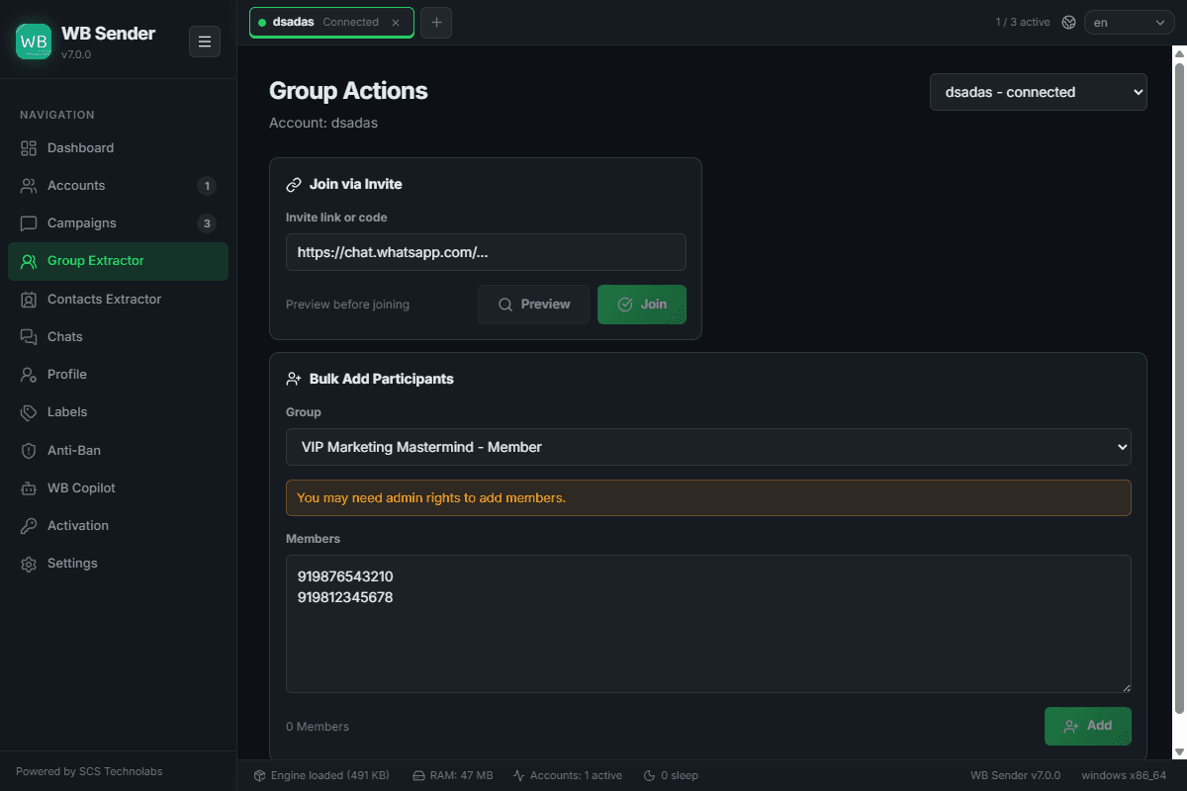Click the Contacts Extractor icon
The width and height of the screenshot is (1187, 791).
pyautogui.click(x=29, y=300)
